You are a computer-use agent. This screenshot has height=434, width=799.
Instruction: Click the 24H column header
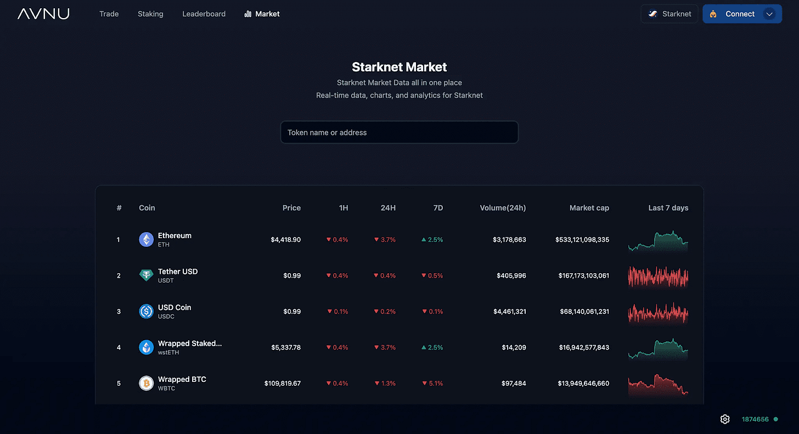[x=388, y=208]
